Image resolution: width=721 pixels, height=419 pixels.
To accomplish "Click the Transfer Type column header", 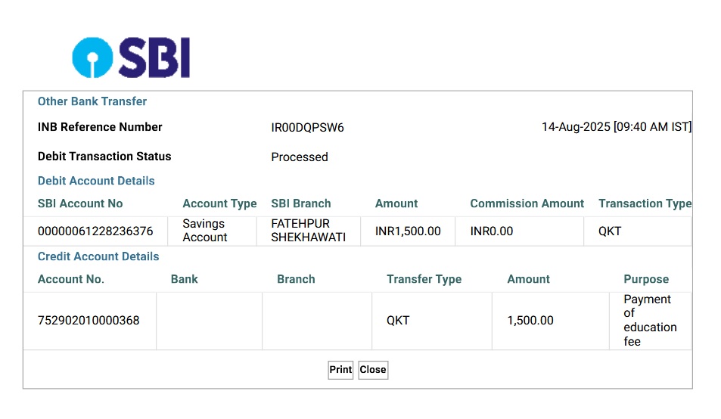I will pyautogui.click(x=424, y=279).
